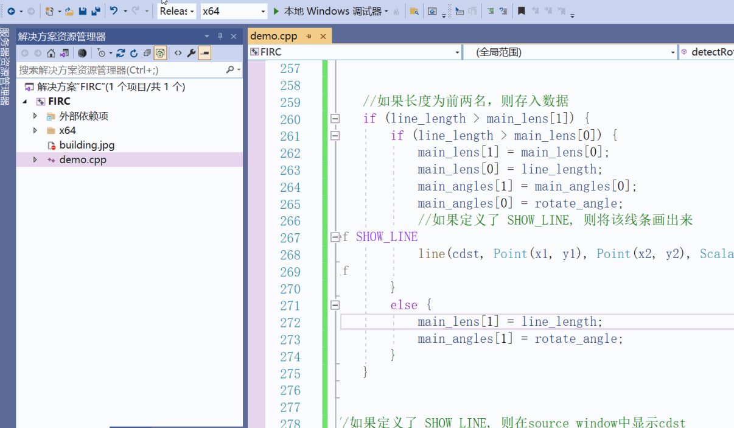Collapse the code block at line 260
Image resolution: width=734 pixels, height=428 pixels.
tap(335, 119)
